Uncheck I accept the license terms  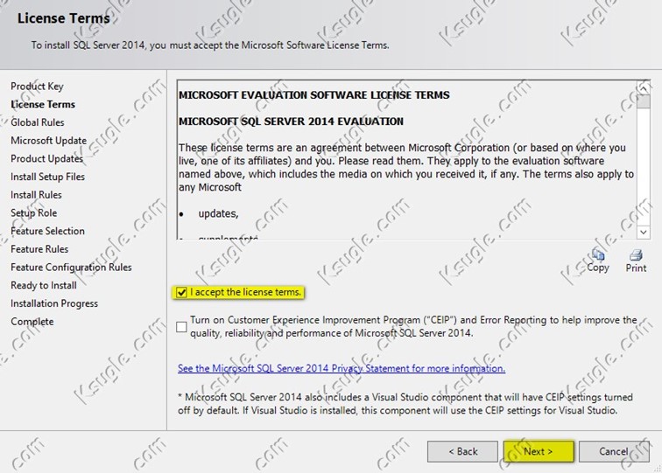(x=181, y=292)
